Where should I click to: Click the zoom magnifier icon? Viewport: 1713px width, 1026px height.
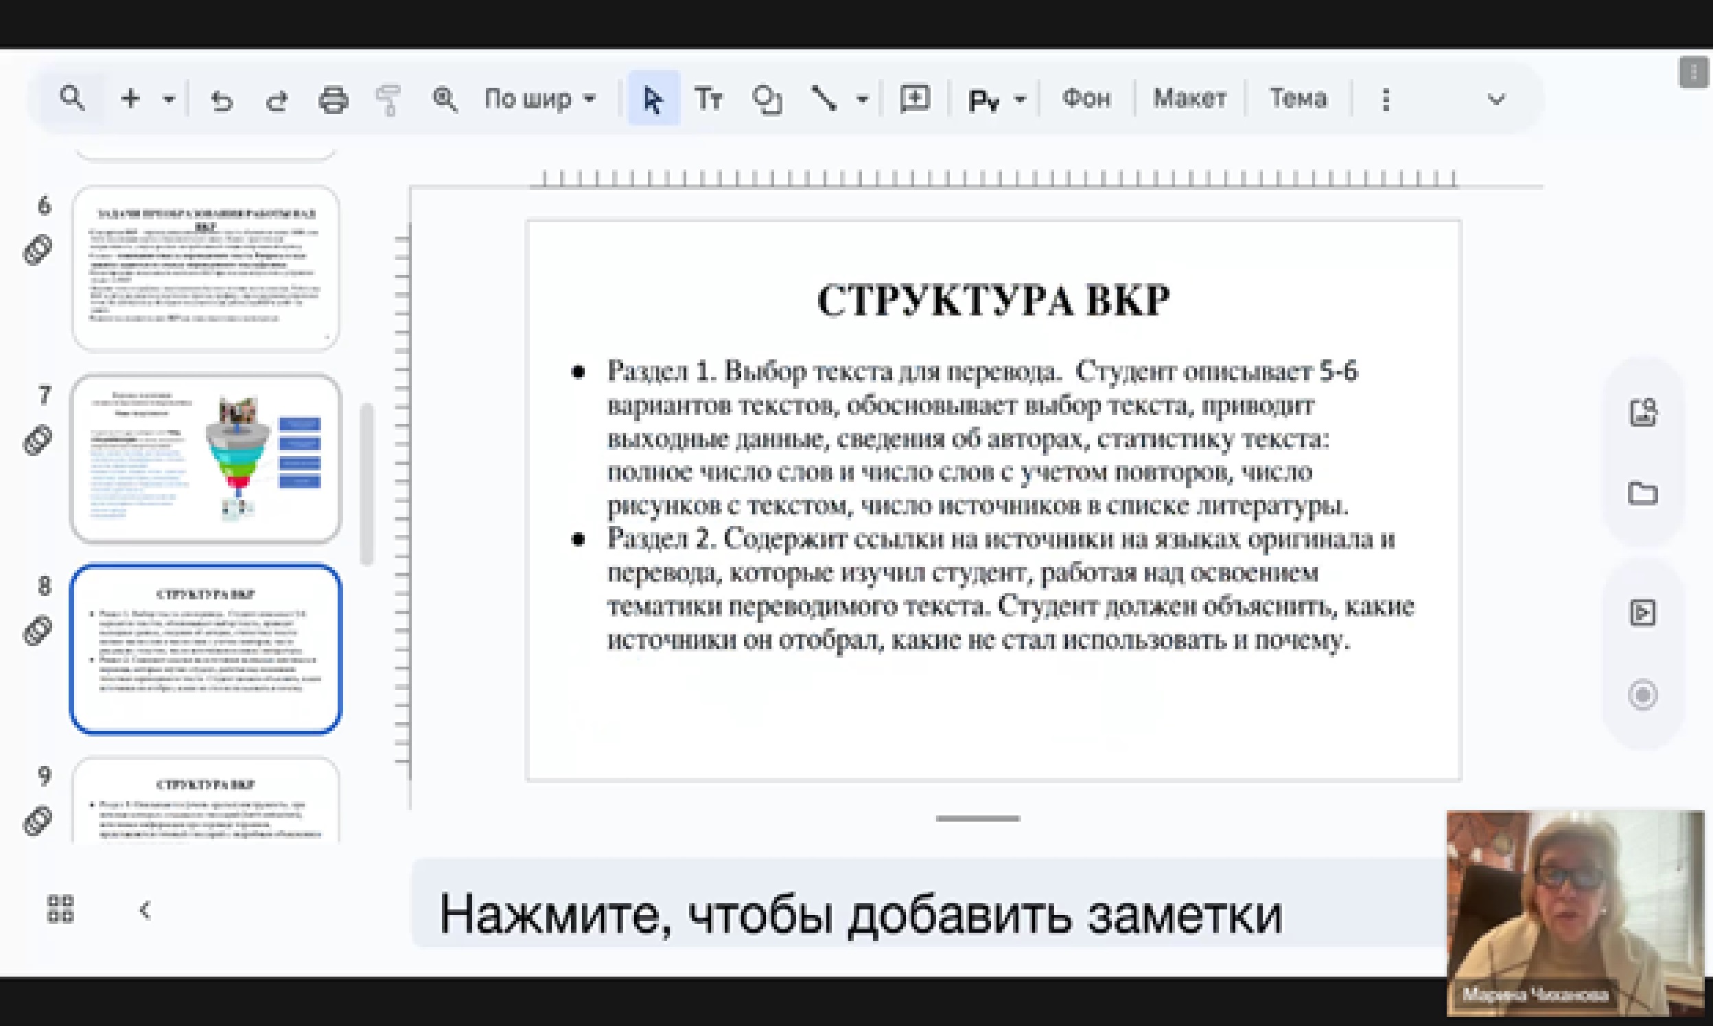pos(444,99)
